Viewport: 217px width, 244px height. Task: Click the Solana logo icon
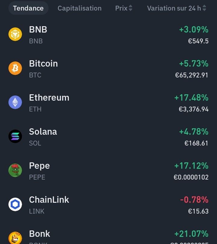click(x=15, y=136)
